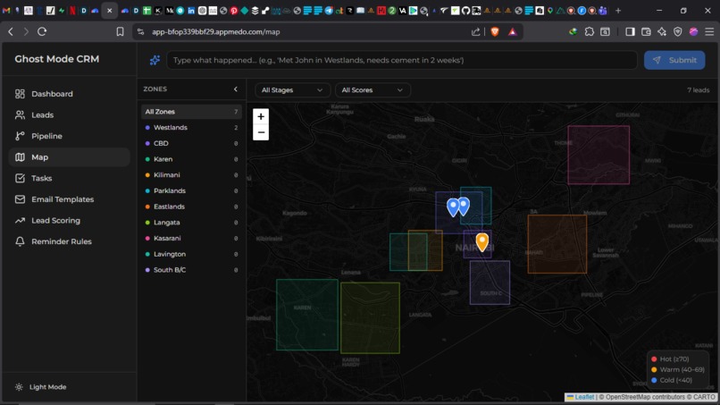Click the green Karen zone rectangle
The width and height of the screenshot is (720, 405).
[x=306, y=315]
